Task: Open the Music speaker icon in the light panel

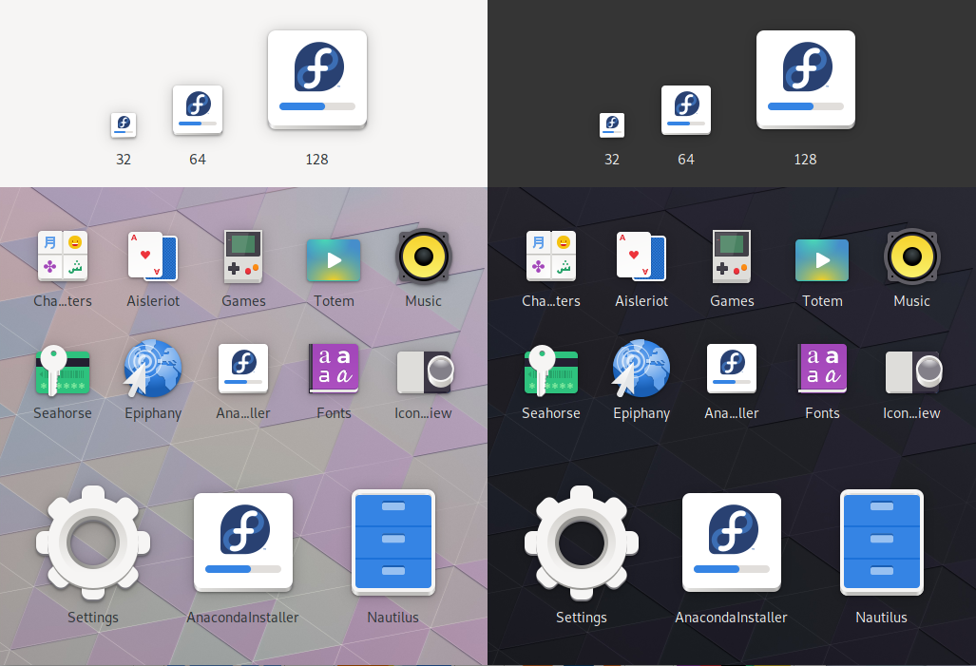Action: (x=423, y=256)
